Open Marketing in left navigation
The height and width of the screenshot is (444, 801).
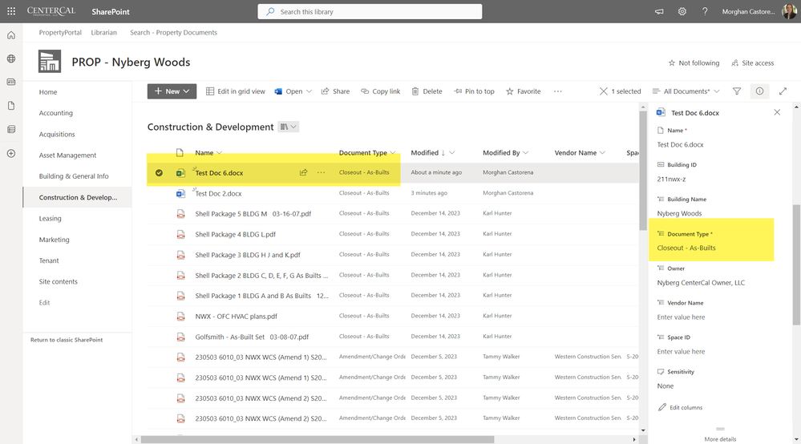pos(55,240)
